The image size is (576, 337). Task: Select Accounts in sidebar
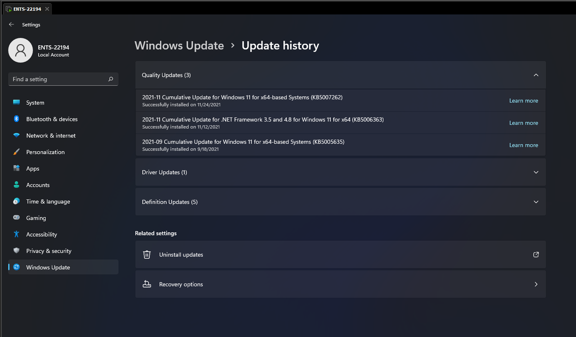(63, 185)
